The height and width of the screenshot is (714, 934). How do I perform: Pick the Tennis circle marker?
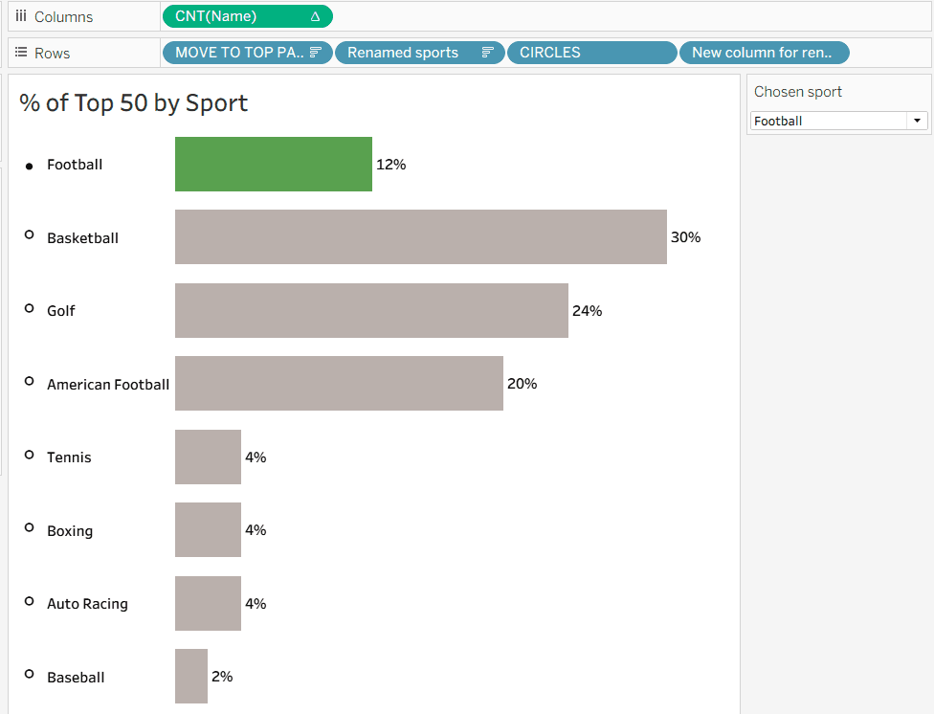30,456
